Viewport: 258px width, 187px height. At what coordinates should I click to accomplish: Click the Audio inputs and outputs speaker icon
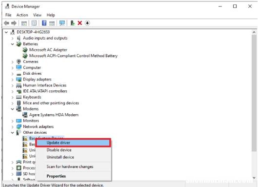point(19,38)
